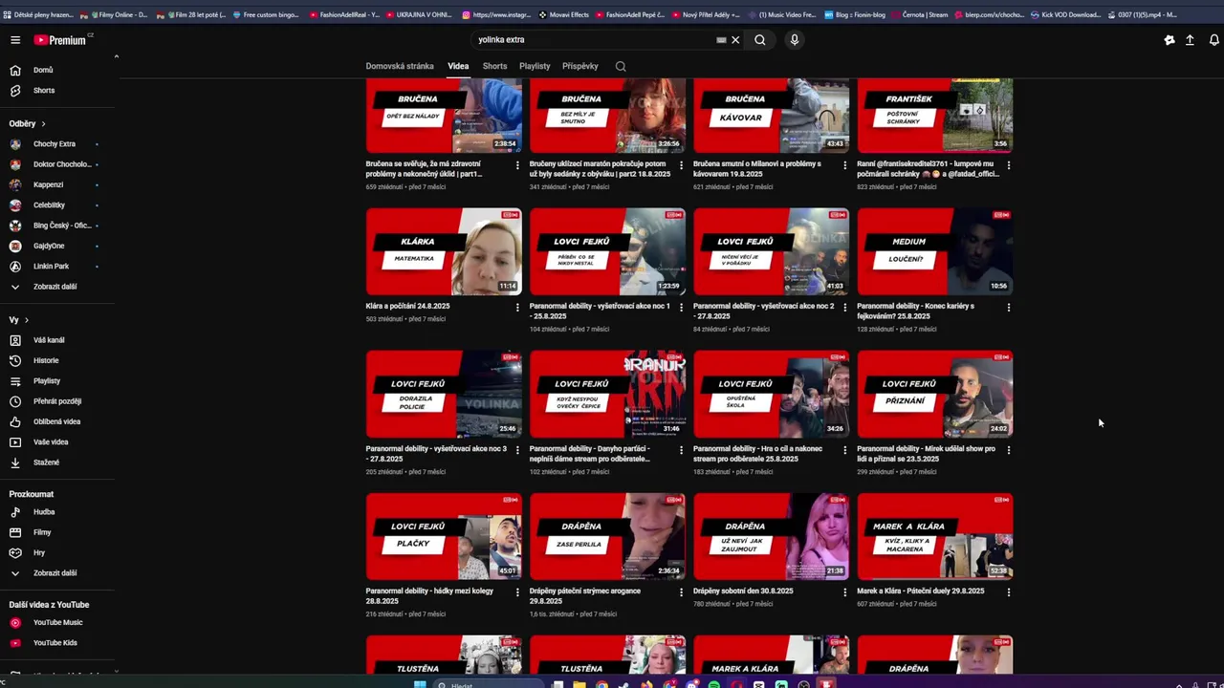Click the magnifier search button
The image size is (1224, 688).
coord(760,40)
